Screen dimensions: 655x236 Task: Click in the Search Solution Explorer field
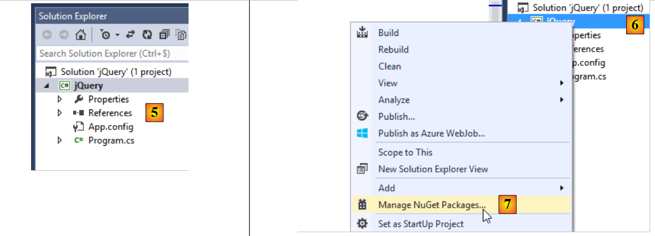click(x=109, y=54)
